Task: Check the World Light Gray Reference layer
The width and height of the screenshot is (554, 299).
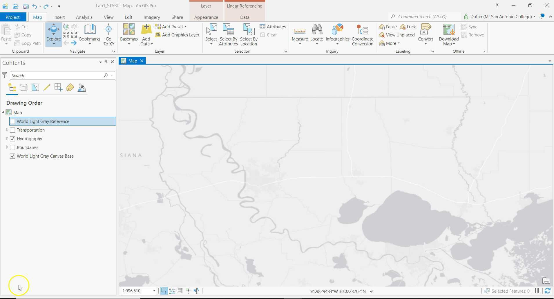Action: tap(12, 121)
